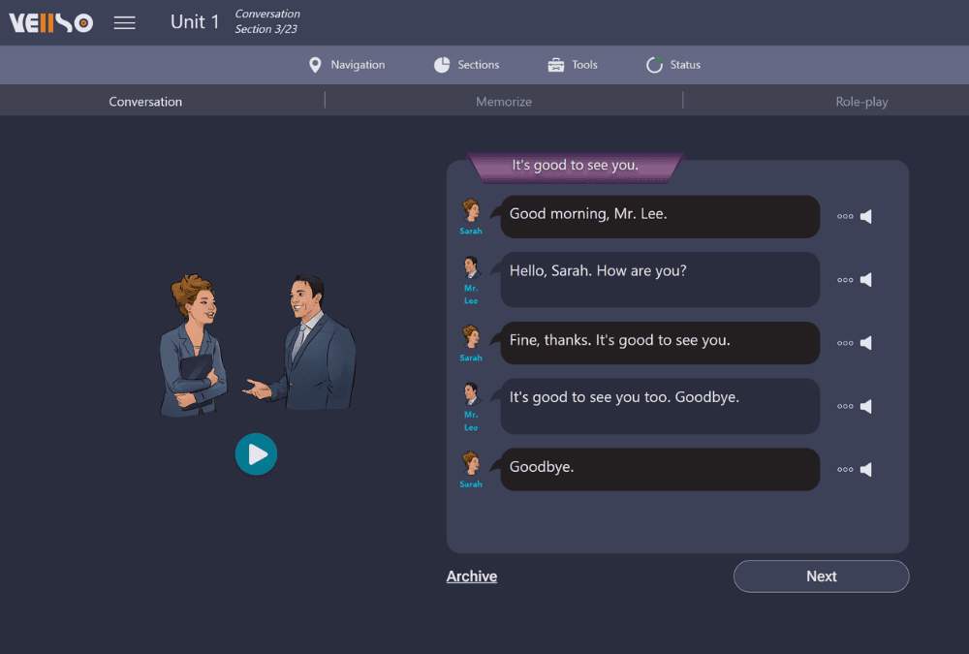Open more options for last "Goodbye." line
969x654 pixels.
point(845,470)
